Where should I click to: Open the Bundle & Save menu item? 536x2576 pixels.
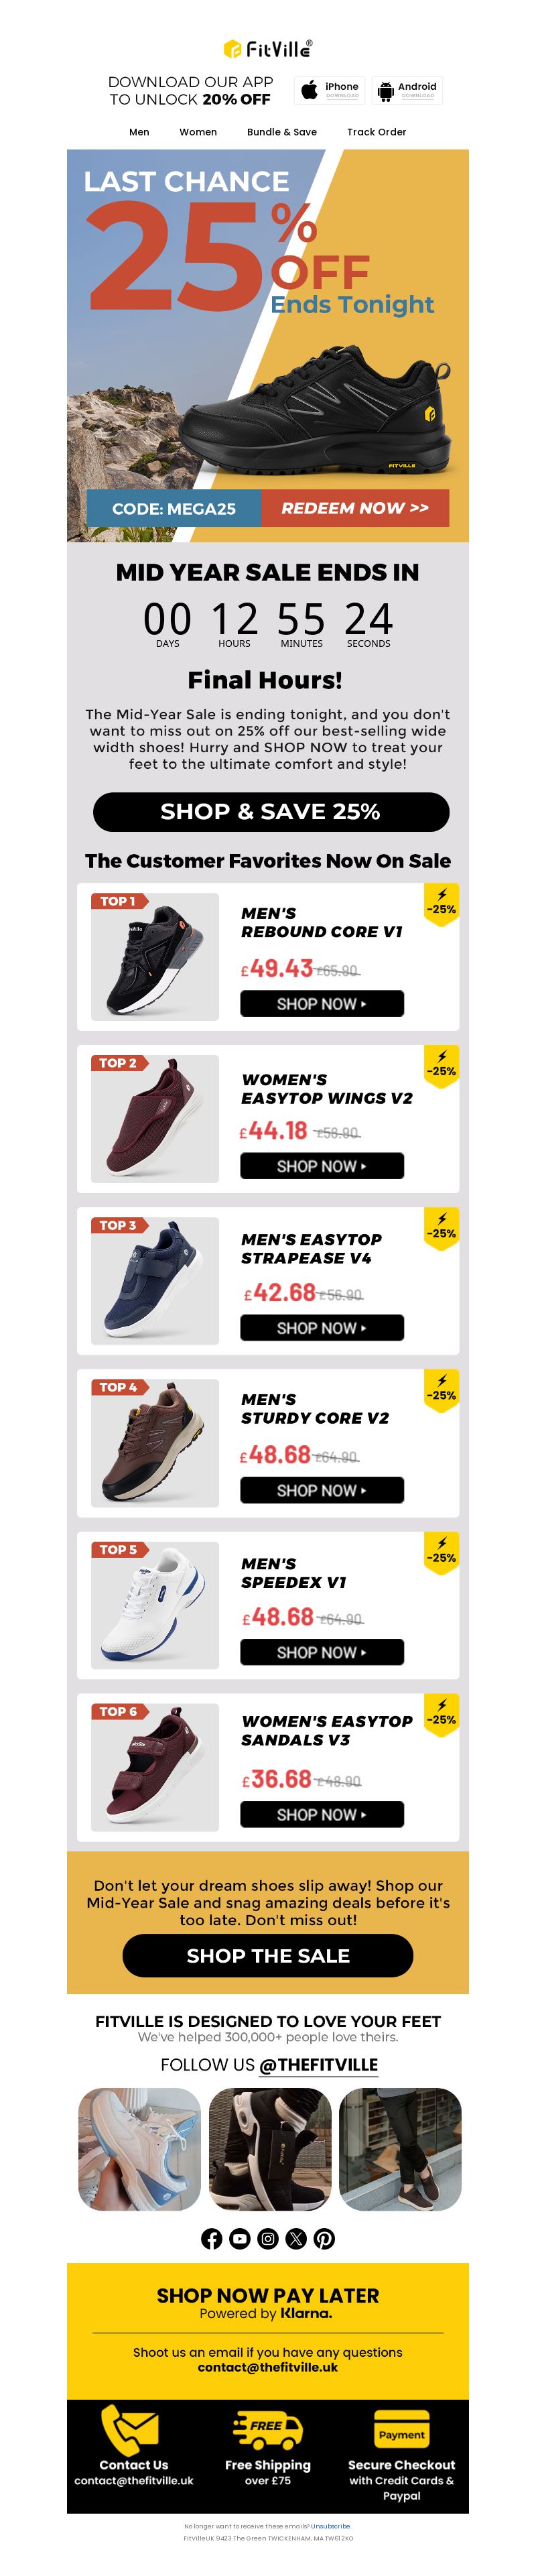click(x=282, y=132)
